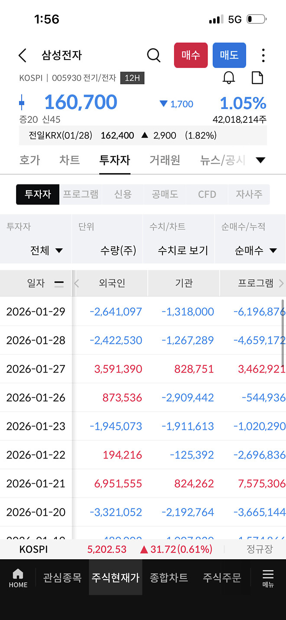
Task: Tap the sort icon next to 일자 column
Action: (59, 283)
